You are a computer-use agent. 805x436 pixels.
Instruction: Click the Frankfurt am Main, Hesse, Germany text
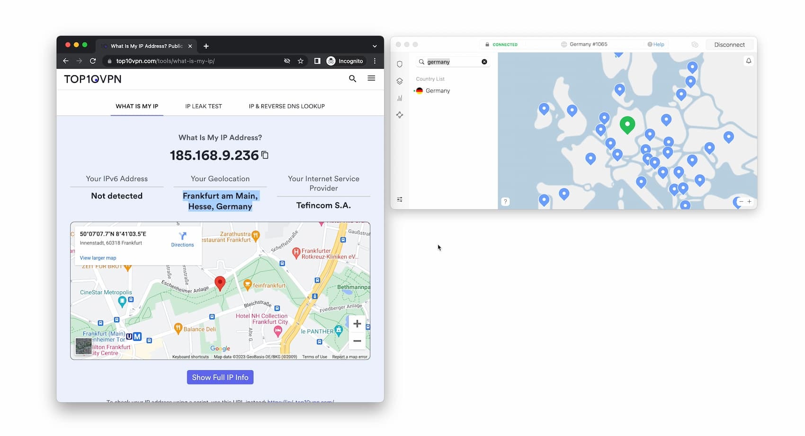click(220, 201)
